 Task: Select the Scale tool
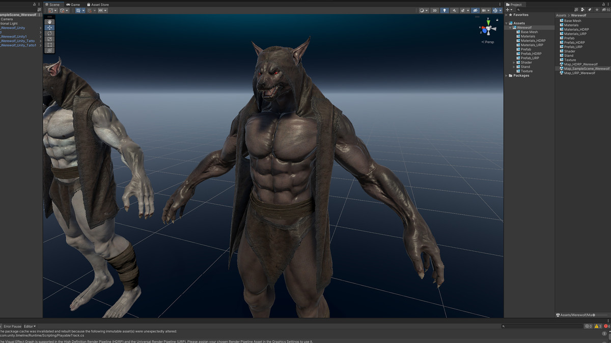pos(49,39)
